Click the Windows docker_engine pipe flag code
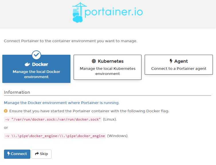The image size is (216, 165). click(55, 136)
